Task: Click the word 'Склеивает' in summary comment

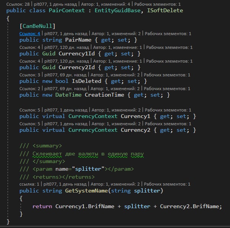Action: coord(47,154)
